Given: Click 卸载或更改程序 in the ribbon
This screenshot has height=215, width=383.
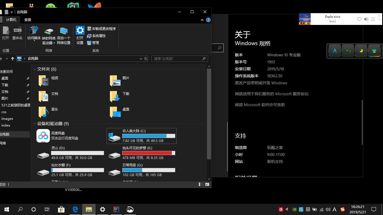Looking at the screenshot, I should tap(101, 29).
